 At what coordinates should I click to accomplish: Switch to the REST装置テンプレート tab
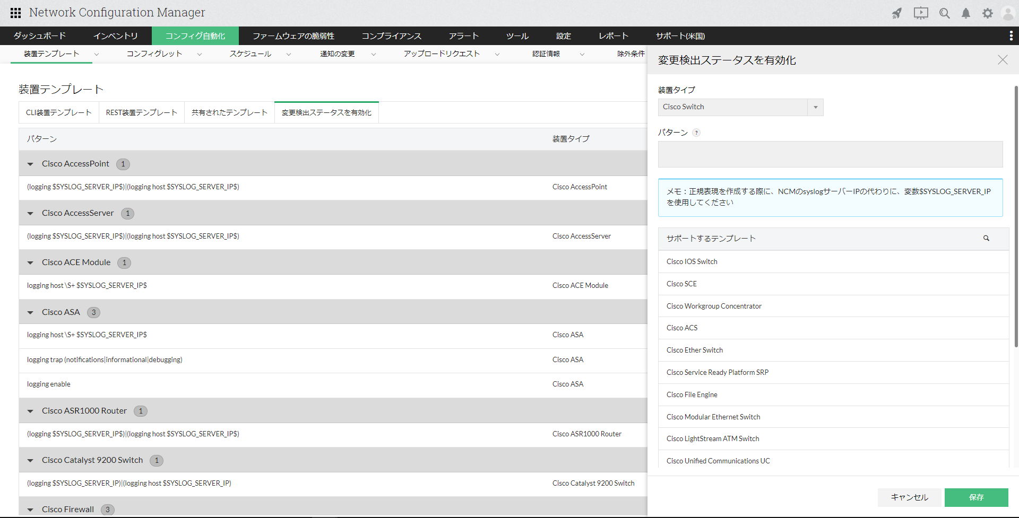(x=141, y=112)
